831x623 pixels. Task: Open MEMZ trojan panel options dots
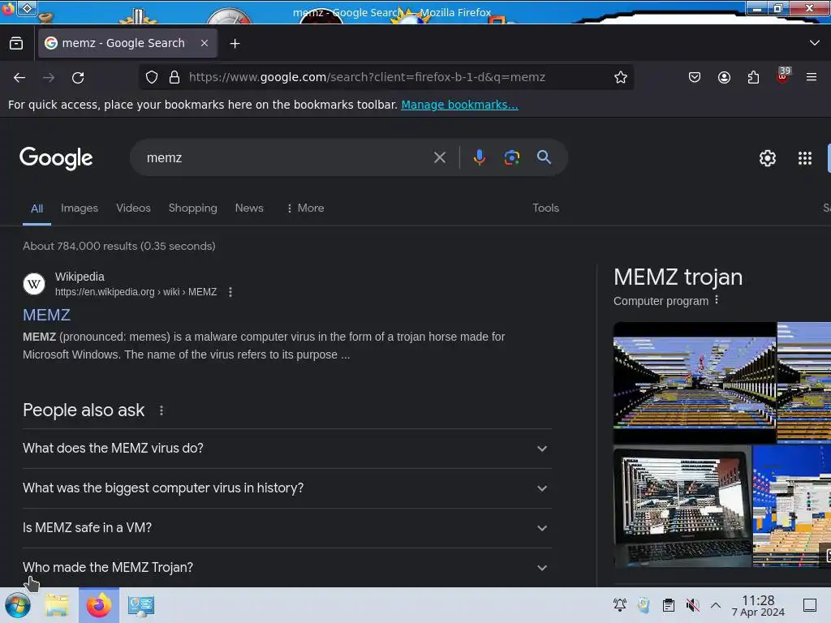tap(717, 300)
